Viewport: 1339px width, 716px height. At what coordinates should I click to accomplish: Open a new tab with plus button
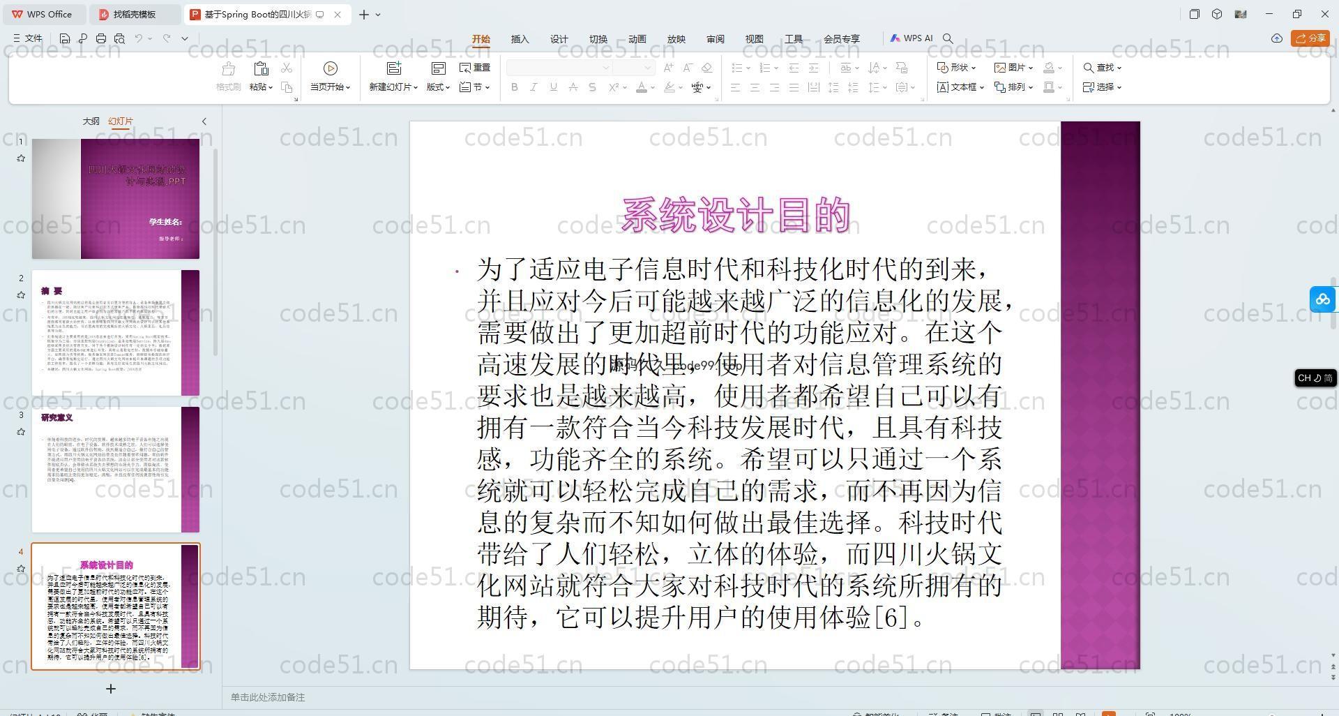point(364,14)
